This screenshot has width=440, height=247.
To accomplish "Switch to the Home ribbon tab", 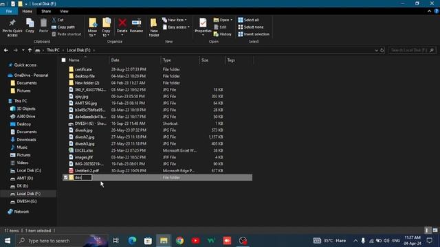I will pyautogui.click(x=27, y=11).
